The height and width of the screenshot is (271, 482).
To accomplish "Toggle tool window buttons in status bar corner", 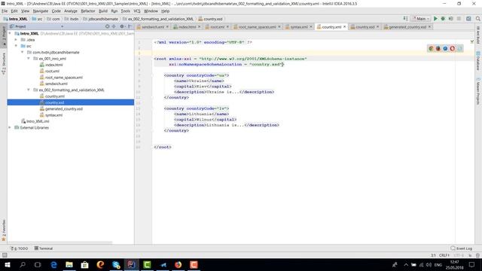I will (5, 255).
